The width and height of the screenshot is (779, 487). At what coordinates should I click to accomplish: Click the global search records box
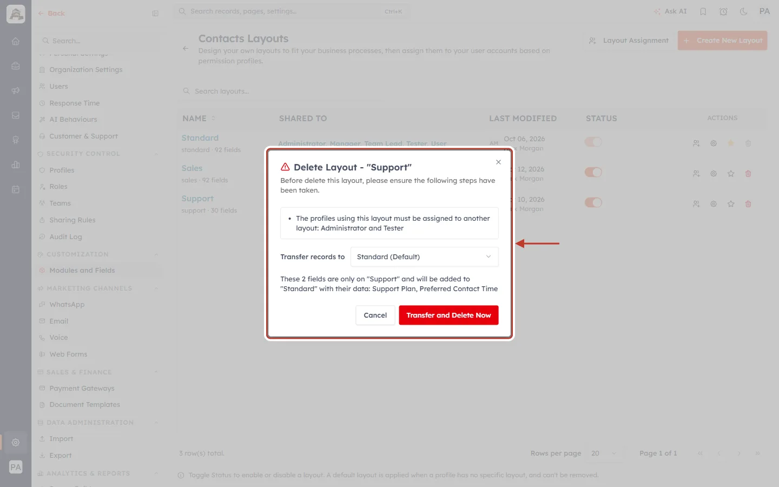point(292,11)
